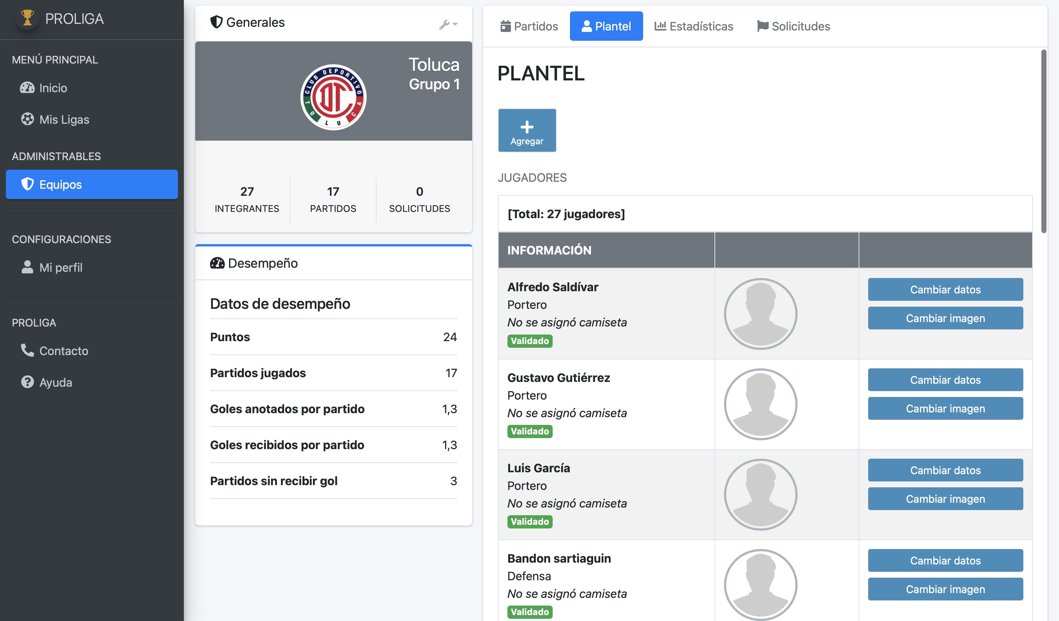1059x621 pixels.
Task: Click the person icon on Plantel tab
Action: click(x=586, y=26)
